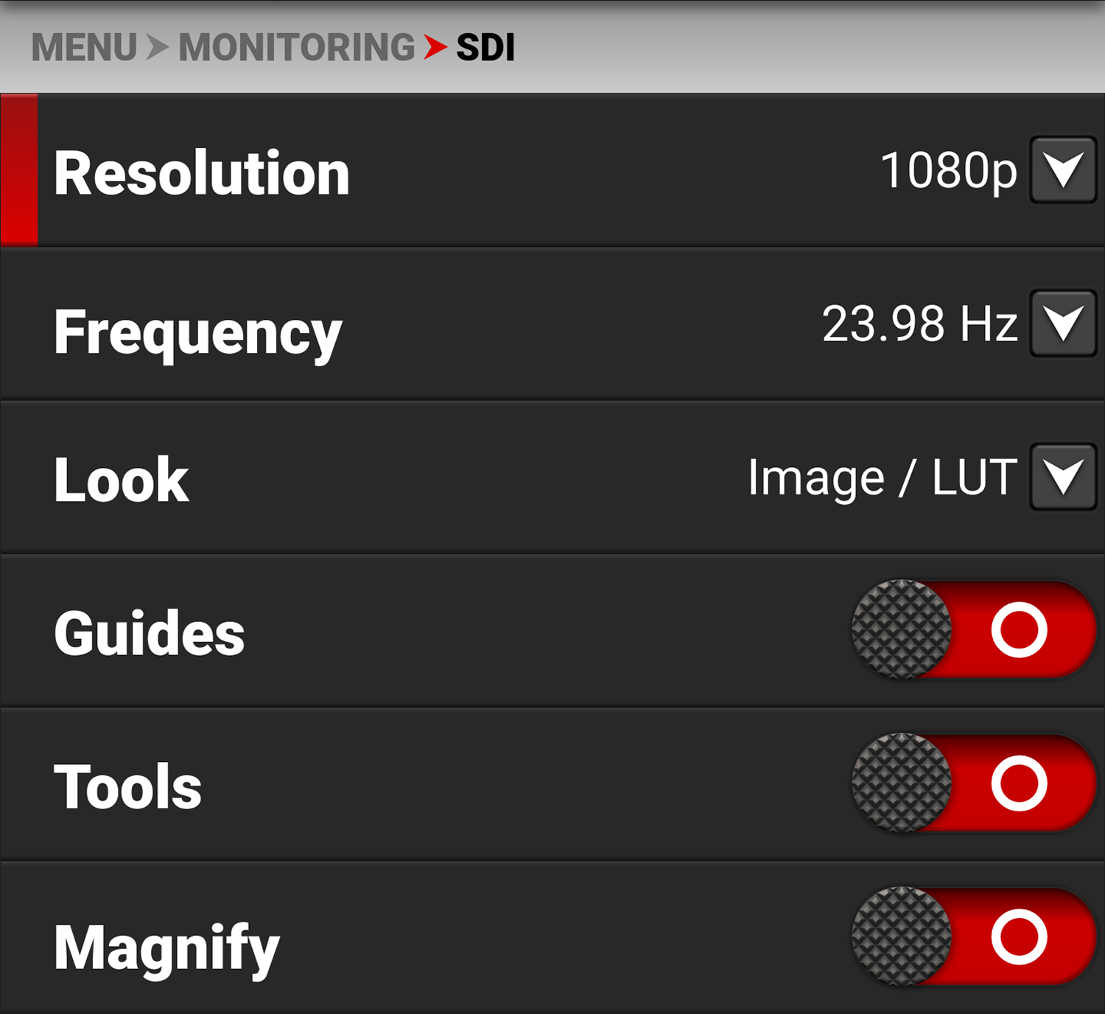Click the red selection bar beside Resolution

coord(19,169)
